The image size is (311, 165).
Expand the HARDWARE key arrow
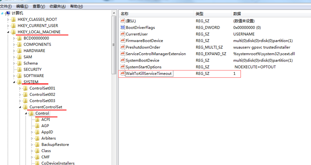14,51
